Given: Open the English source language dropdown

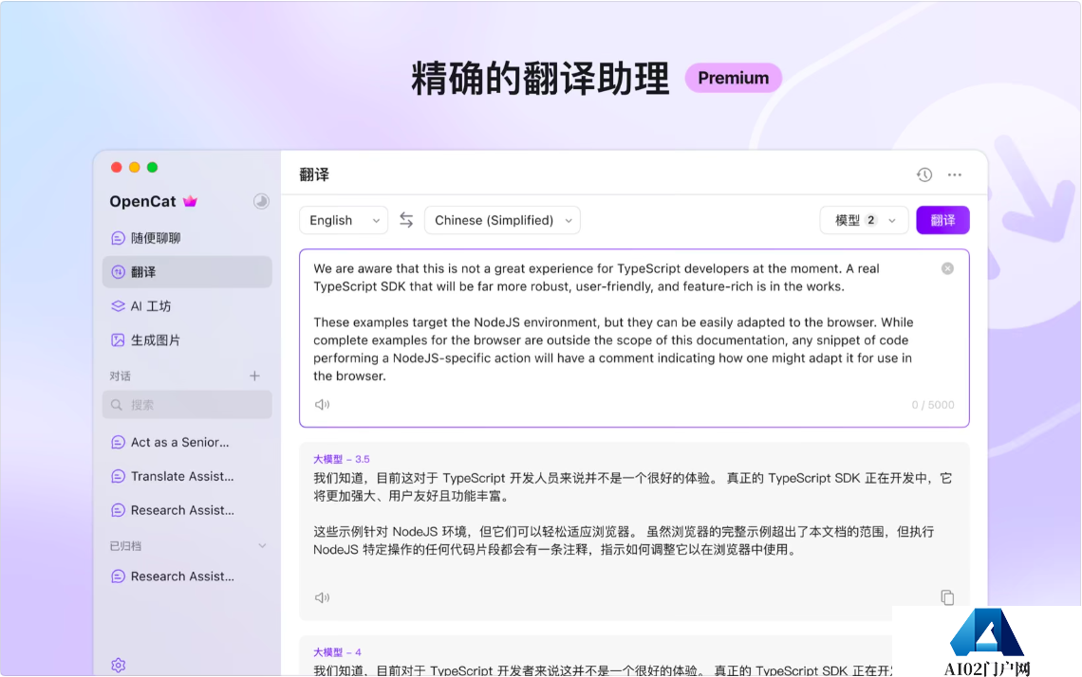Looking at the screenshot, I should tap(344, 221).
